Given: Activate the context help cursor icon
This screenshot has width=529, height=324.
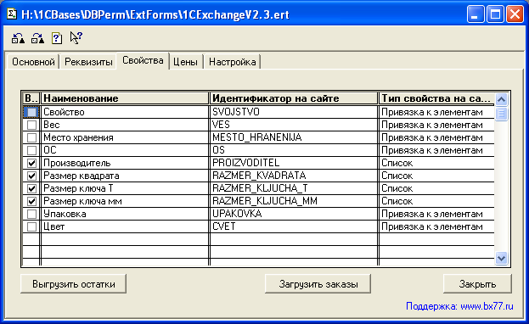Looking at the screenshot, I should point(76,38).
